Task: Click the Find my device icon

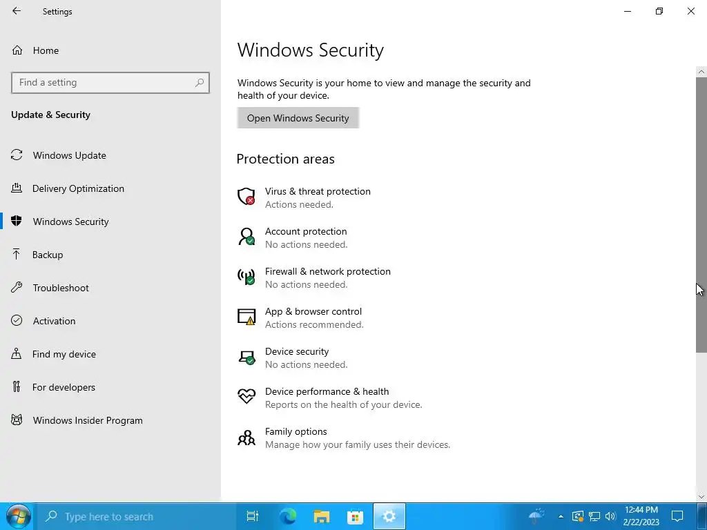Action: click(x=17, y=353)
